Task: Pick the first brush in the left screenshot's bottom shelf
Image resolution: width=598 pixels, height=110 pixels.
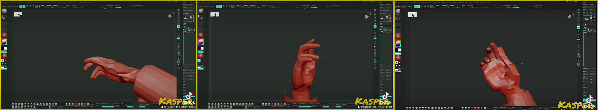Action: (x=13, y=104)
